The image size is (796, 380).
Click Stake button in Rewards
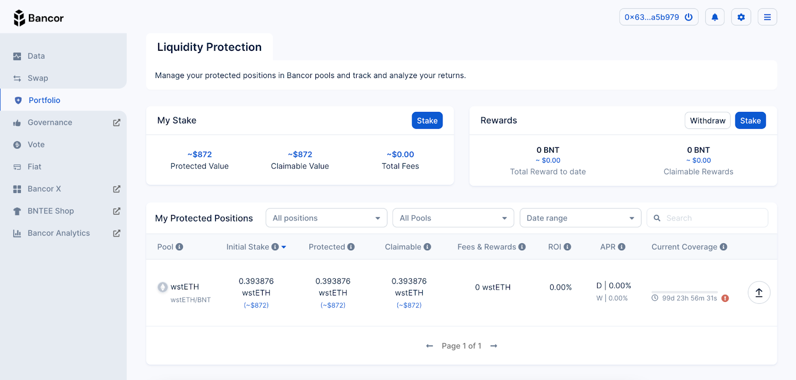point(750,120)
